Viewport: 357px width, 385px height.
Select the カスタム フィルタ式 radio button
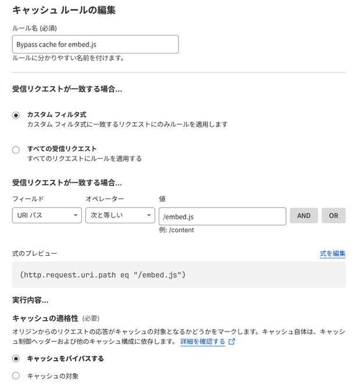click(16, 115)
